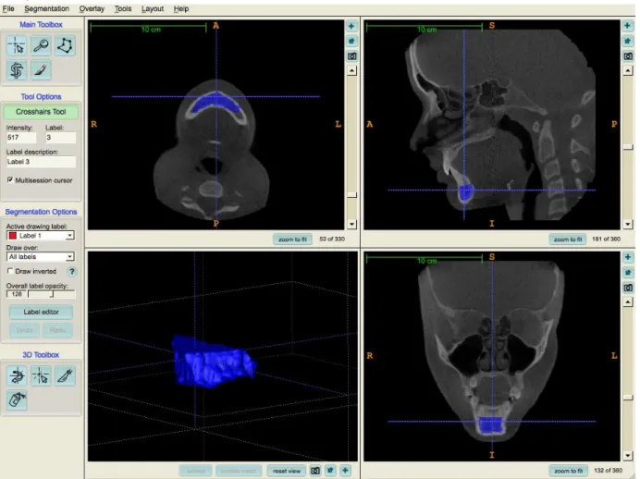Click the pin icon under 3D view
640x479 pixels.
click(330, 471)
